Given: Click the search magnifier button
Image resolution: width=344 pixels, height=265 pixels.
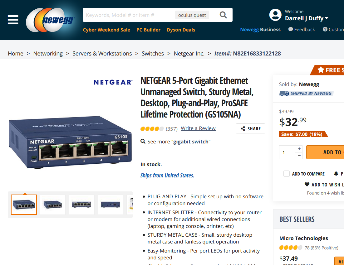Looking at the screenshot, I should 223,15.
